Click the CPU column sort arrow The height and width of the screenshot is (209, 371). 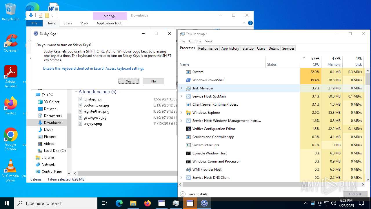click(x=304, y=58)
